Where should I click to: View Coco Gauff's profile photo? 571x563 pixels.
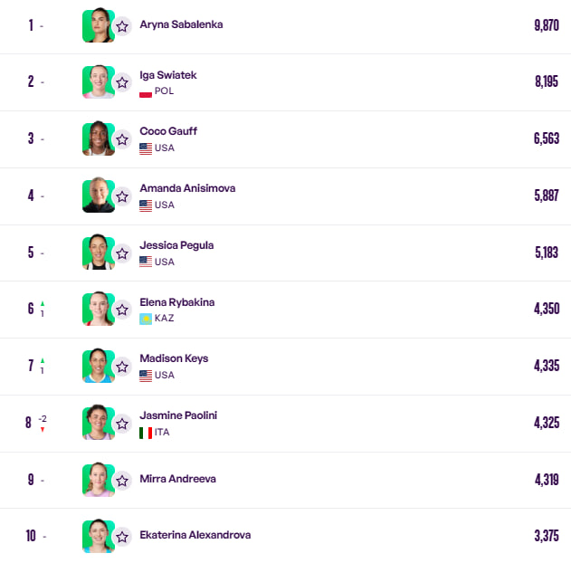(x=98, y=138)
